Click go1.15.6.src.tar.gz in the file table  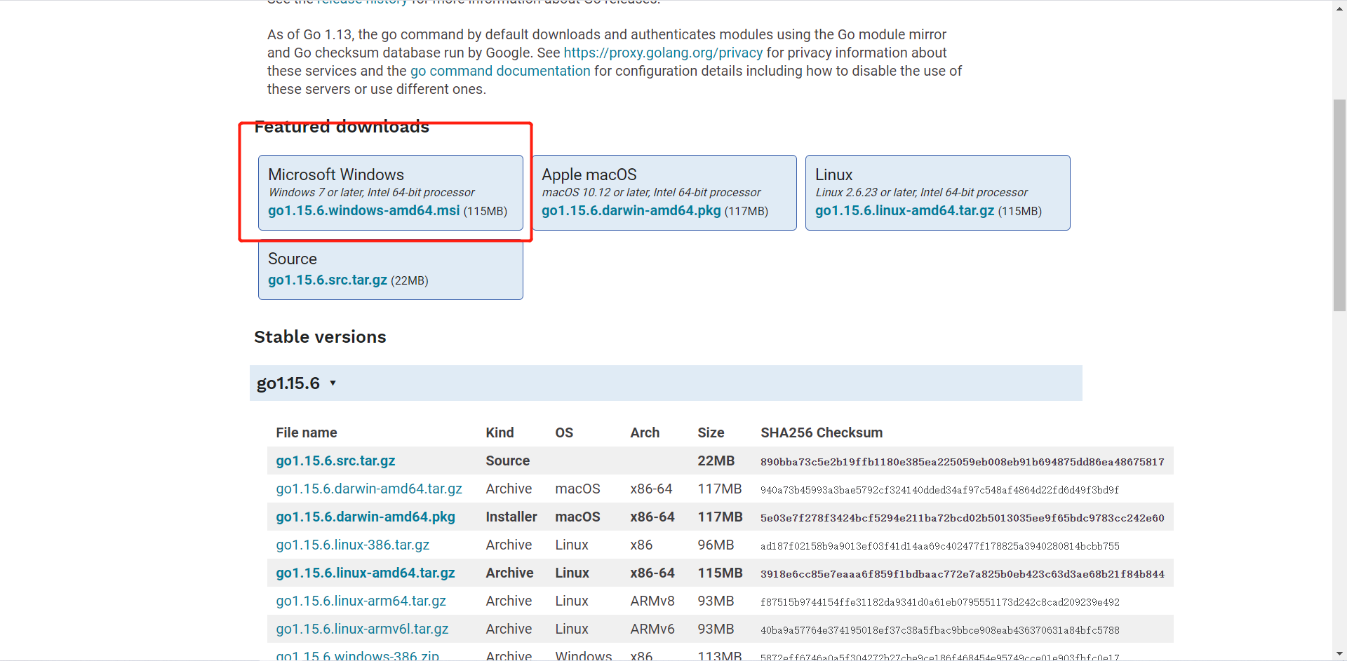[335, 461]
